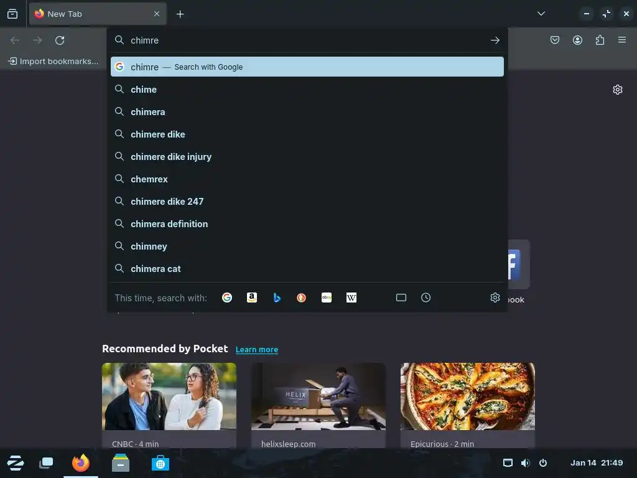Screen dimensions: 637x478
Task: Open the Firefox View icon
Action: (x=12, y=14)
